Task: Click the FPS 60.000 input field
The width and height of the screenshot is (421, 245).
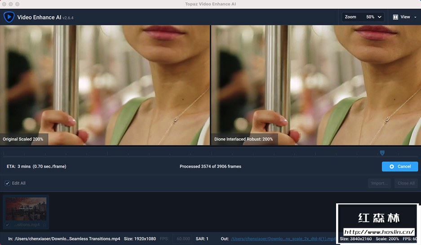Action: coord(183,239)
